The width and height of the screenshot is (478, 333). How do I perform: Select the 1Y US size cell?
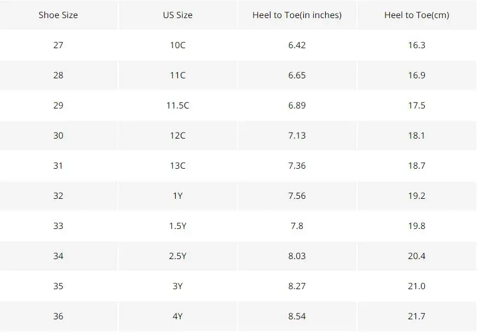coord(178,196)
